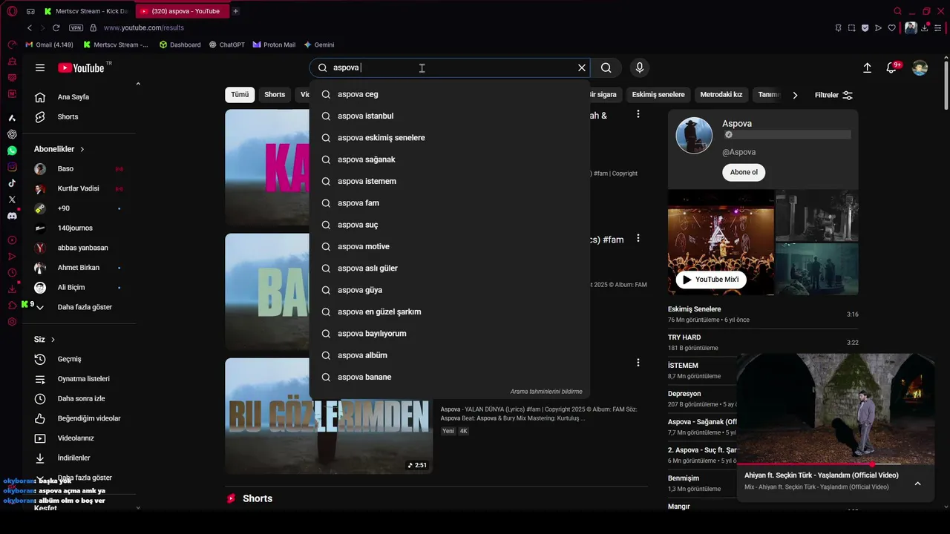Viewport: 950px width, 534px height.
Task: Open YouTube hamburger guide menu
Action: (40, 67)
